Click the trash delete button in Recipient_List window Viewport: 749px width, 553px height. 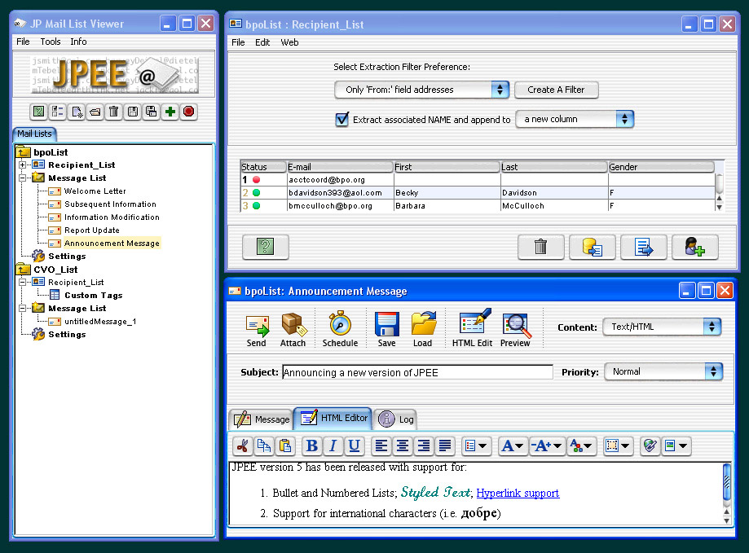(540, 247)
